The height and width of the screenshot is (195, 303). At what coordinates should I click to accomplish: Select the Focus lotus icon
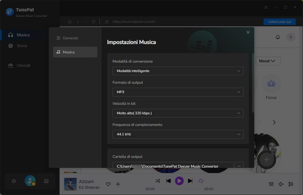[x=271, y=83]
